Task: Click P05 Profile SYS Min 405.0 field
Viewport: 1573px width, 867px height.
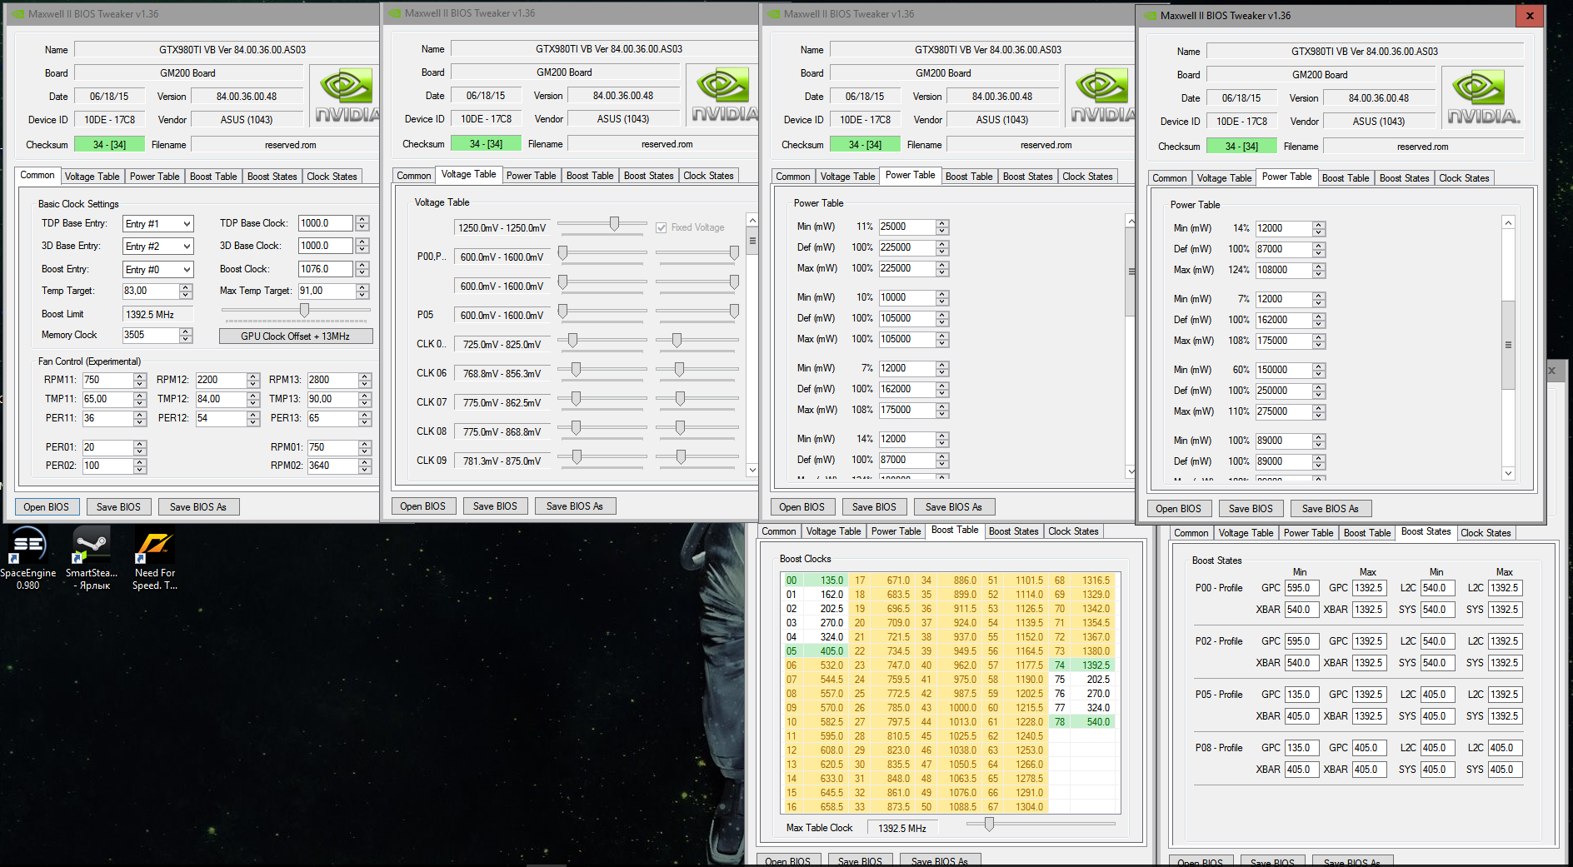Action: click(x=1436, y=716)
